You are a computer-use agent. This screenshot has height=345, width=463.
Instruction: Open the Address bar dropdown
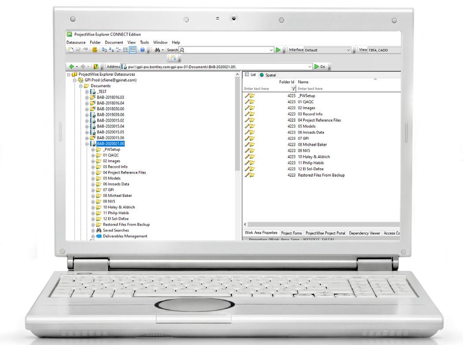(310, 67)
